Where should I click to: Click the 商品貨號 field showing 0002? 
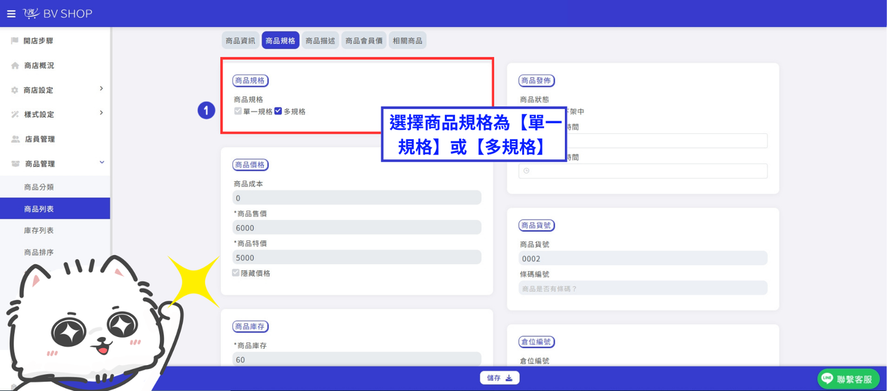point(643,258)
